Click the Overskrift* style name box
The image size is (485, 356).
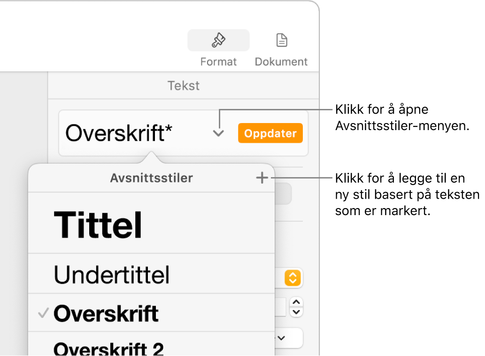[184, 133]
